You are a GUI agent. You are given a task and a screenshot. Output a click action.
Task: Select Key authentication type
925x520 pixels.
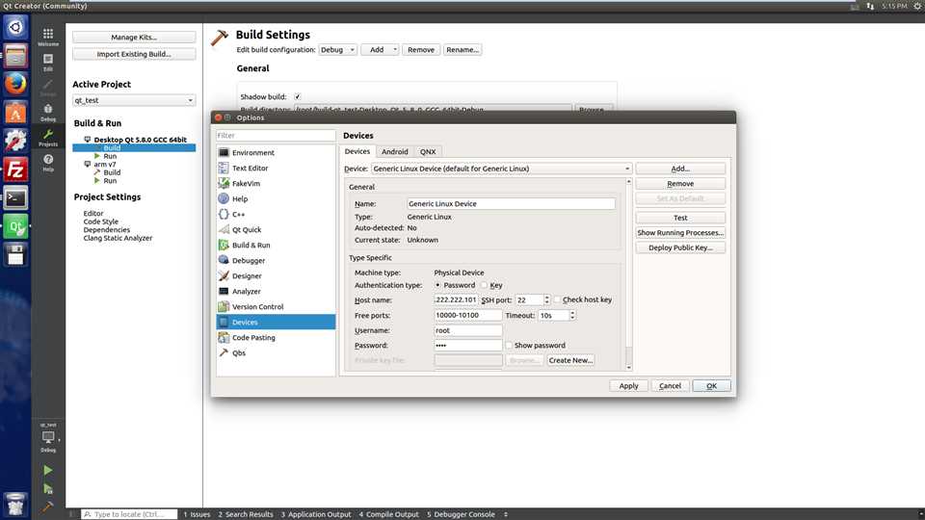(485, 285)
